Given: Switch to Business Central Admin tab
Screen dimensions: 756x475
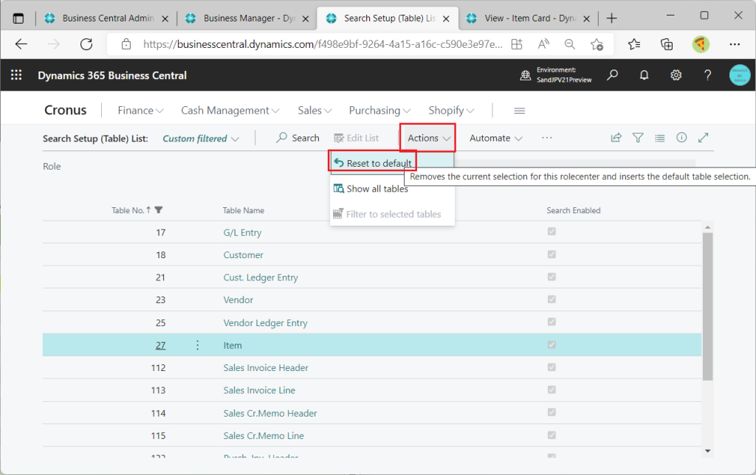Looking at the screenshot, I should (x=107, y=18).
